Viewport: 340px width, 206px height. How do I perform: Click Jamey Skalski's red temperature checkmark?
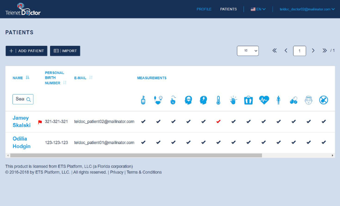(x=218, y=121)
